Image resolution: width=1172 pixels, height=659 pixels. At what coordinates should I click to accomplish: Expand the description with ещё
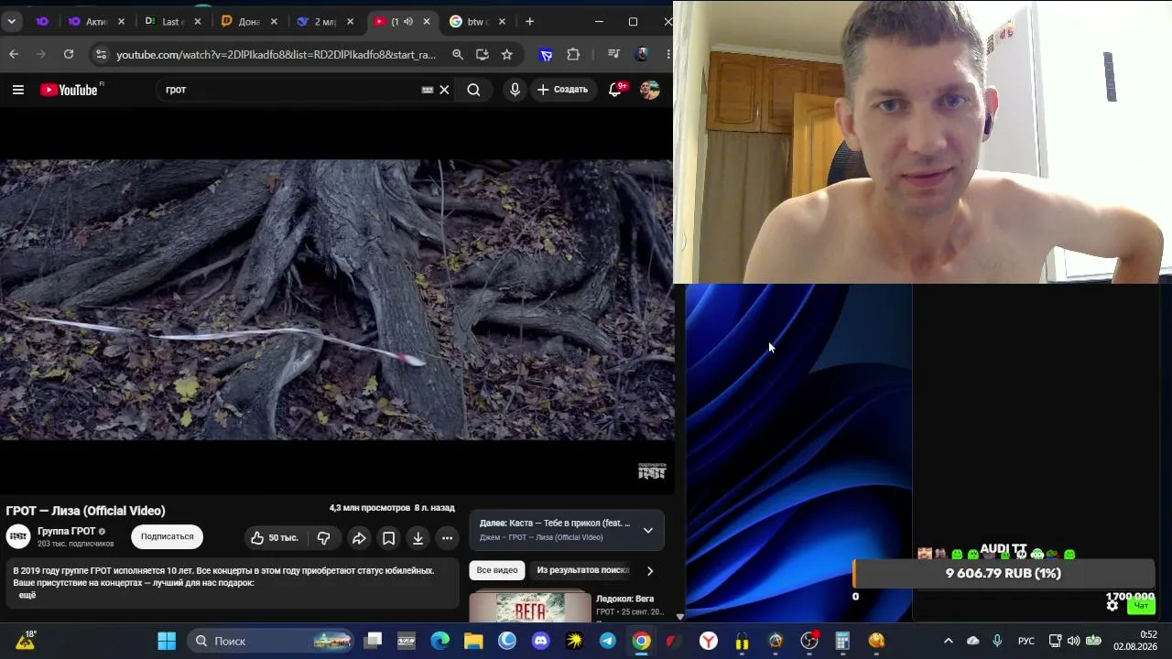(27, 596)
